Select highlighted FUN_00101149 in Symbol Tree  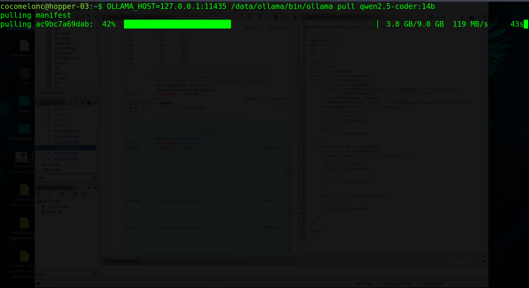click(66, 148)
